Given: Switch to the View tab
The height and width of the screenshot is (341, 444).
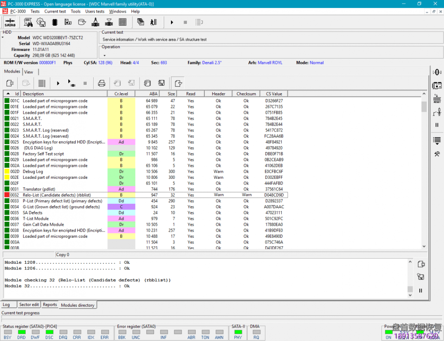Looking at the screenshot, I should click(x=29, y=72).
